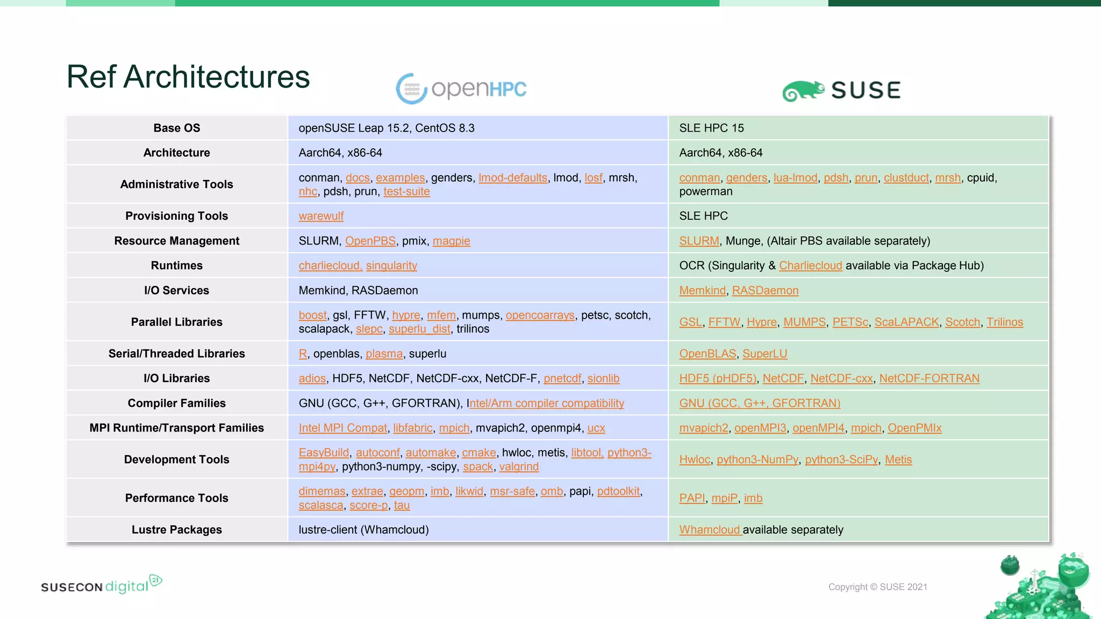Image resolution: width=1101 pixels, height=619 pixels.
Task: Open the SUSE SLURM link
Action: [x=699, y=241]
